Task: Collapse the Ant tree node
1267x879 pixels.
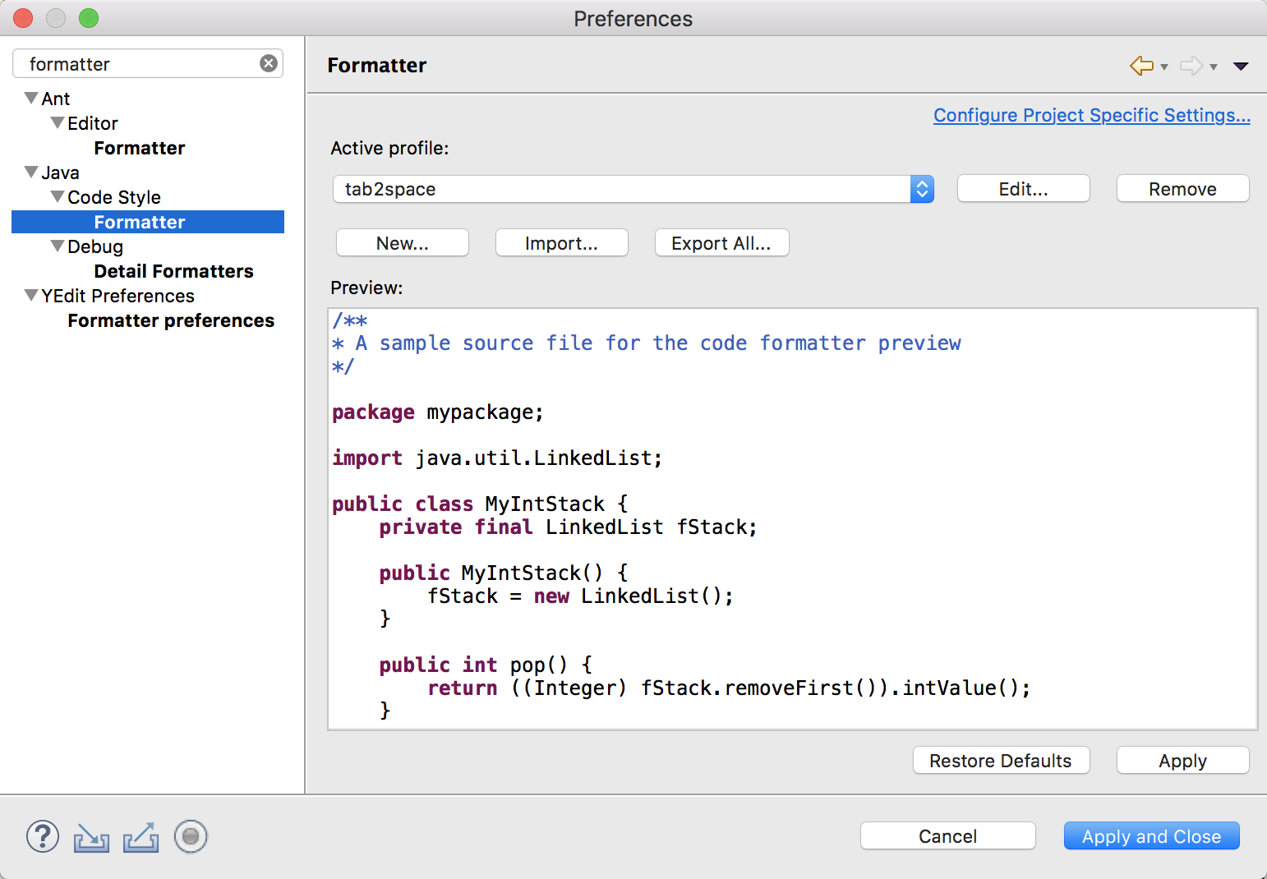Action: [31, 99]
